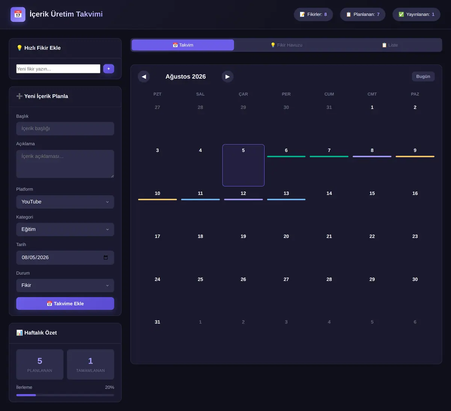Open the purple event on August 12
The image size is (451, 411).
click(x=244, y=199)
